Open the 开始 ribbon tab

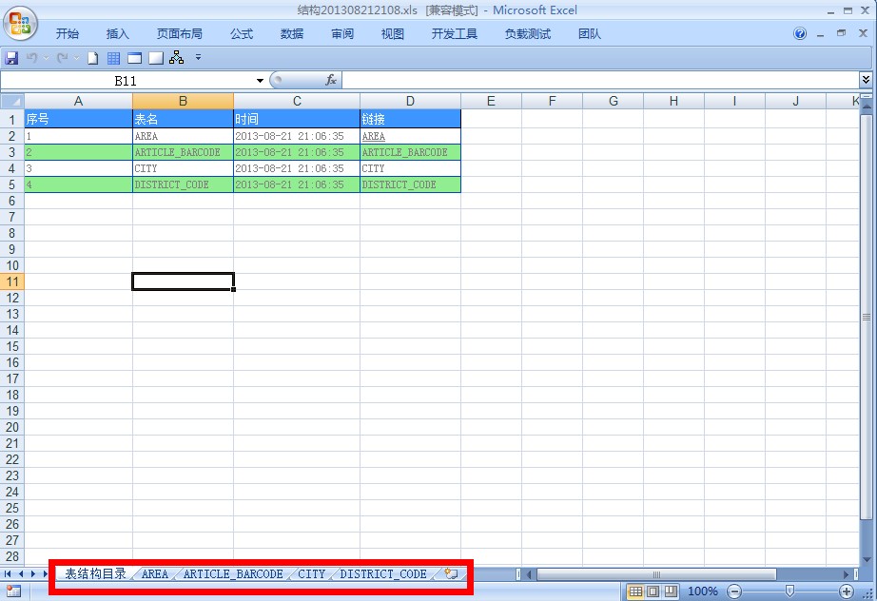[68, 33]
